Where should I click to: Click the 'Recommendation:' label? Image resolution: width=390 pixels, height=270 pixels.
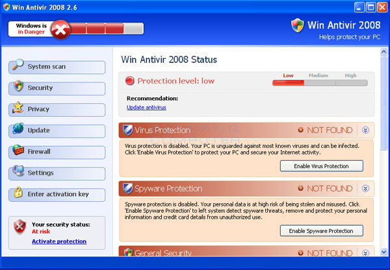pyautogui.click(x=153, y=99)
